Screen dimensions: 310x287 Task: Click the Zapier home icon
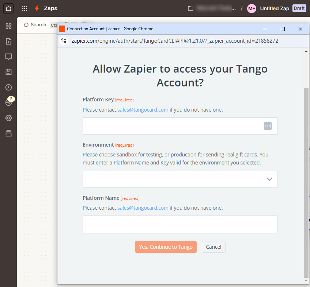[x=8, y=8]
